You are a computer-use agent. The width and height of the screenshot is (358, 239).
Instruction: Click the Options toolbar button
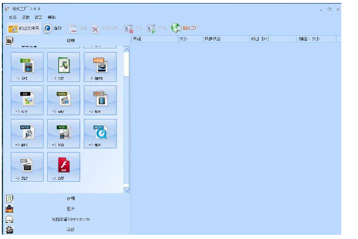(x=53, y=28)
